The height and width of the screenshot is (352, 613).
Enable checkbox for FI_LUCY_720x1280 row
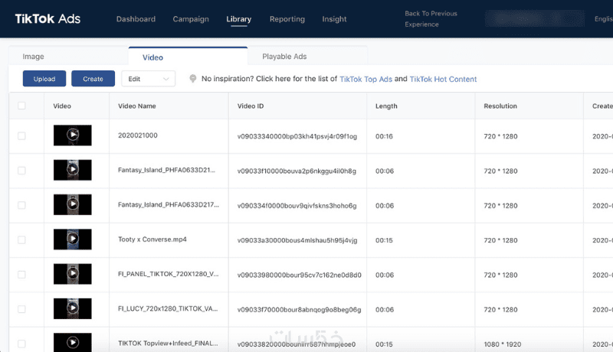coord(21,309)
